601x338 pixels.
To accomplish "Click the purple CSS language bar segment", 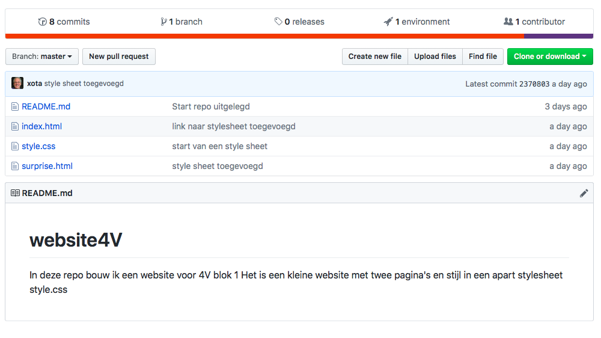I will coord(558,36).
